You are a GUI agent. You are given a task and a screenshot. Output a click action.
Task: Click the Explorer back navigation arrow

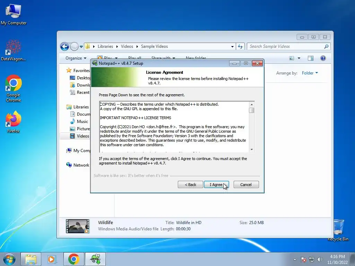(x=64, y=47)
